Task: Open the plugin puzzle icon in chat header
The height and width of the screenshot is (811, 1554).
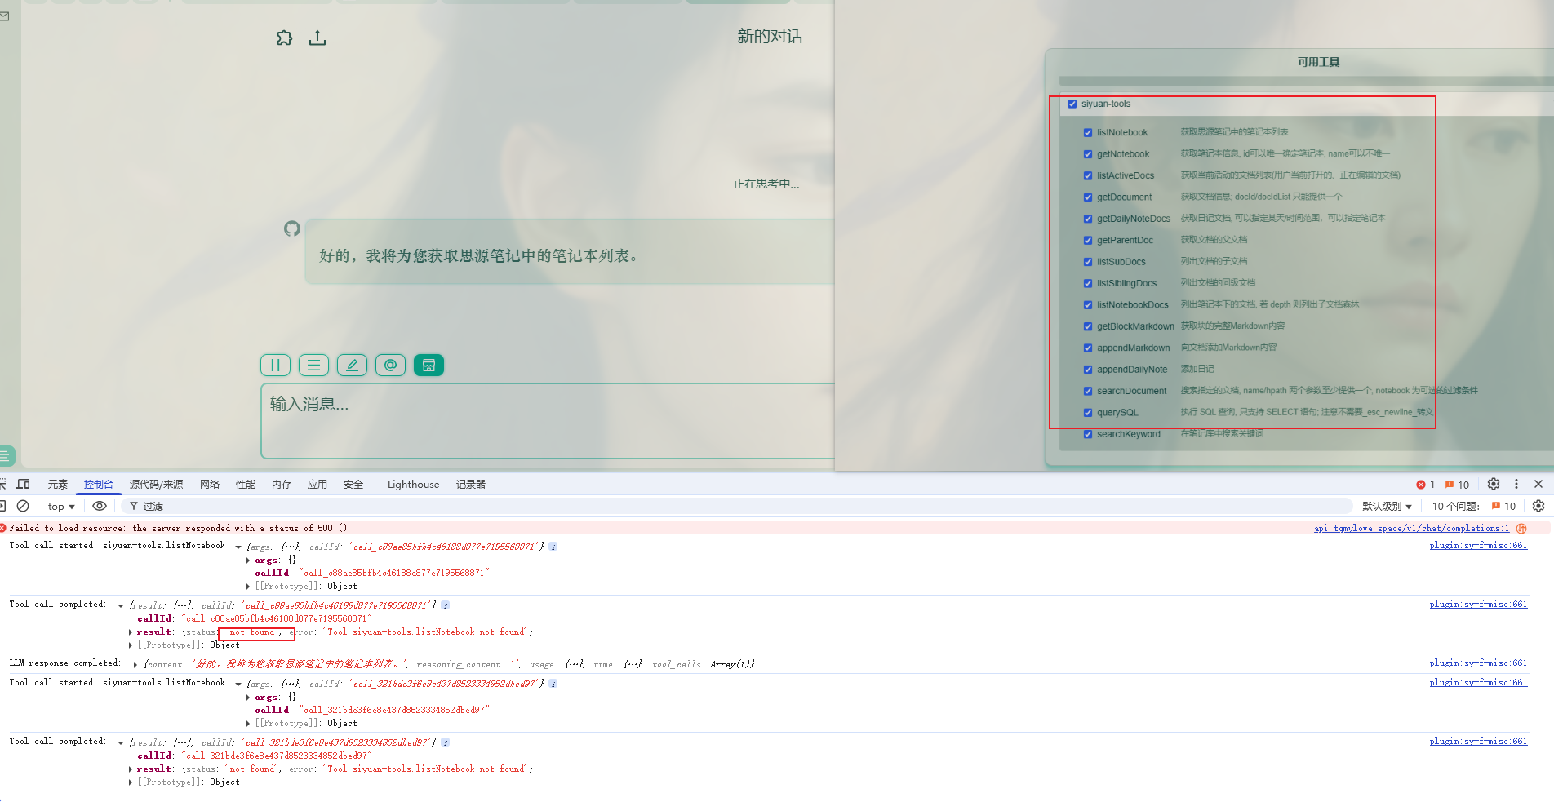Action: tap(284, 38)
